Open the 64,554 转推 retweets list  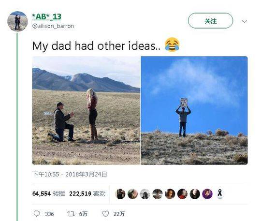pos(49,194)
